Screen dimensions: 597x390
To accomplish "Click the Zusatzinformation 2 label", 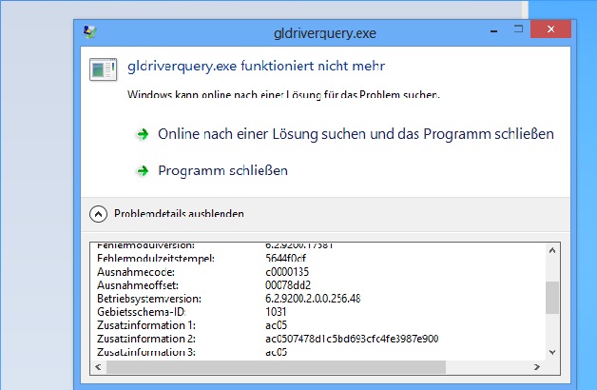I will (x=146, y=339).
